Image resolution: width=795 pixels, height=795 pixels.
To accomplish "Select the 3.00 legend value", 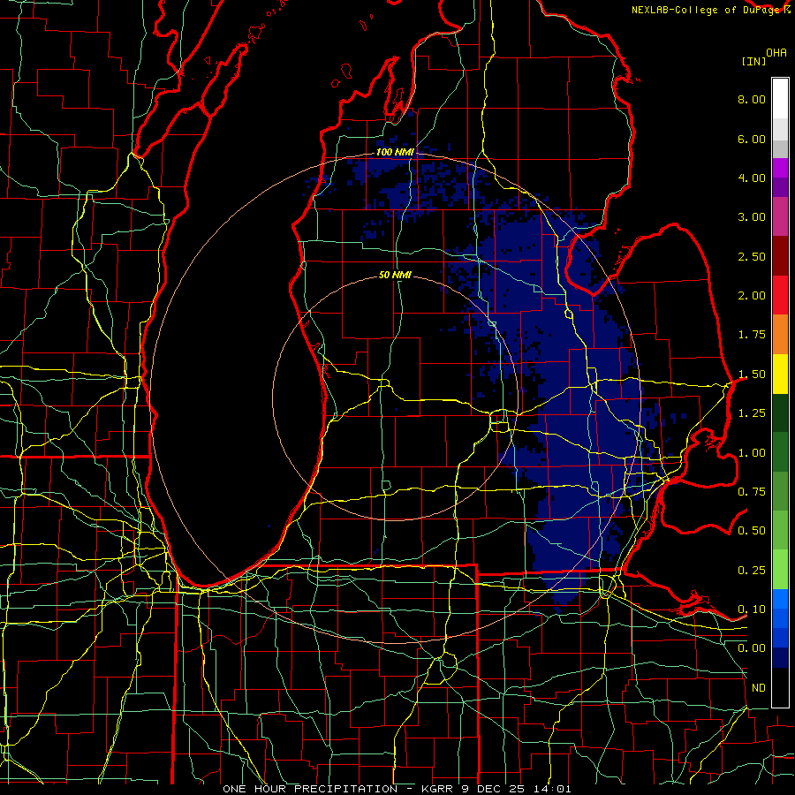I will (x=752, y=217).
